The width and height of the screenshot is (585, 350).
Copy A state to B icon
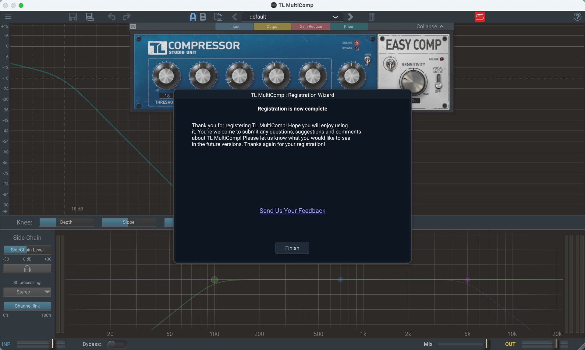[218, 17]
